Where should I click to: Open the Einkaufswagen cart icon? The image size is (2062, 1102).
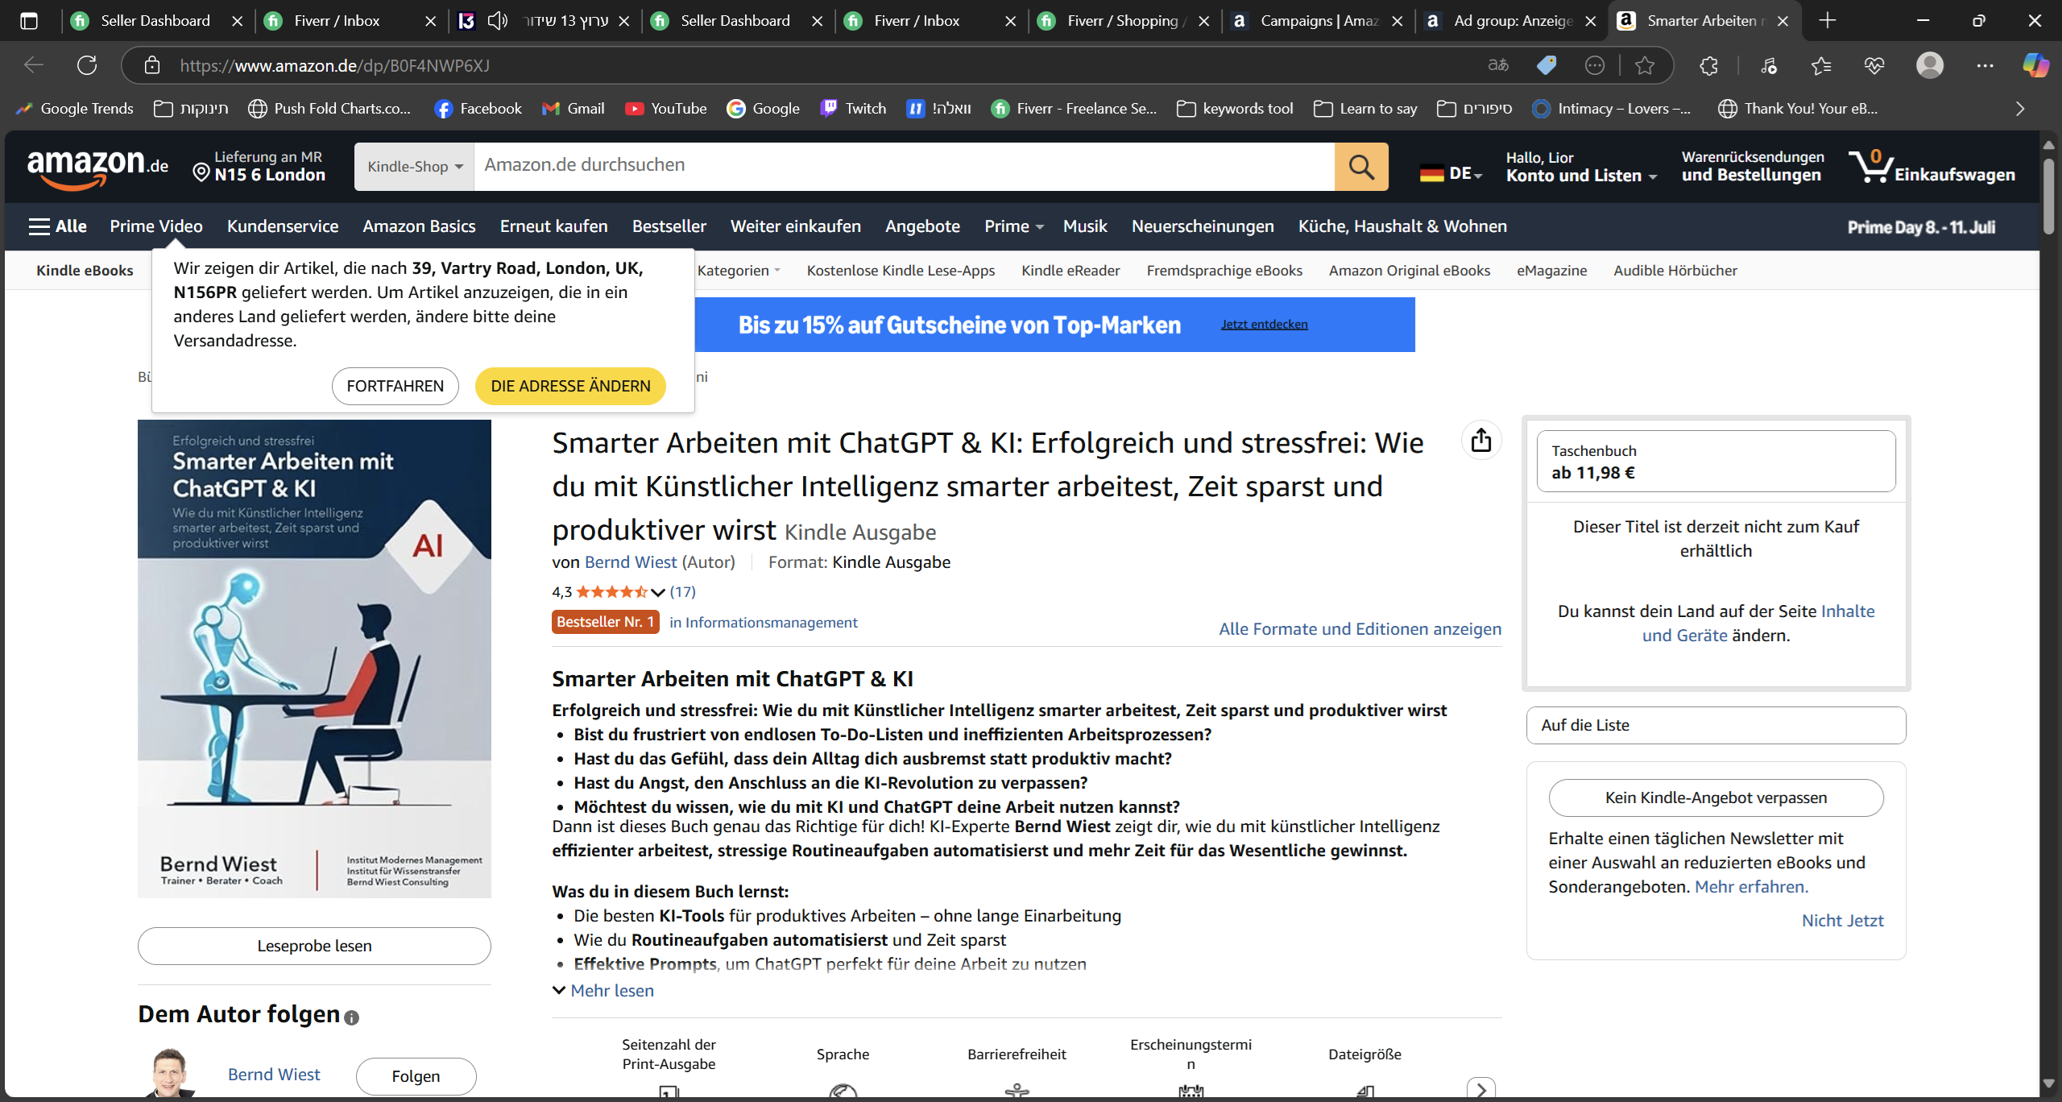tap(1932, 167)
